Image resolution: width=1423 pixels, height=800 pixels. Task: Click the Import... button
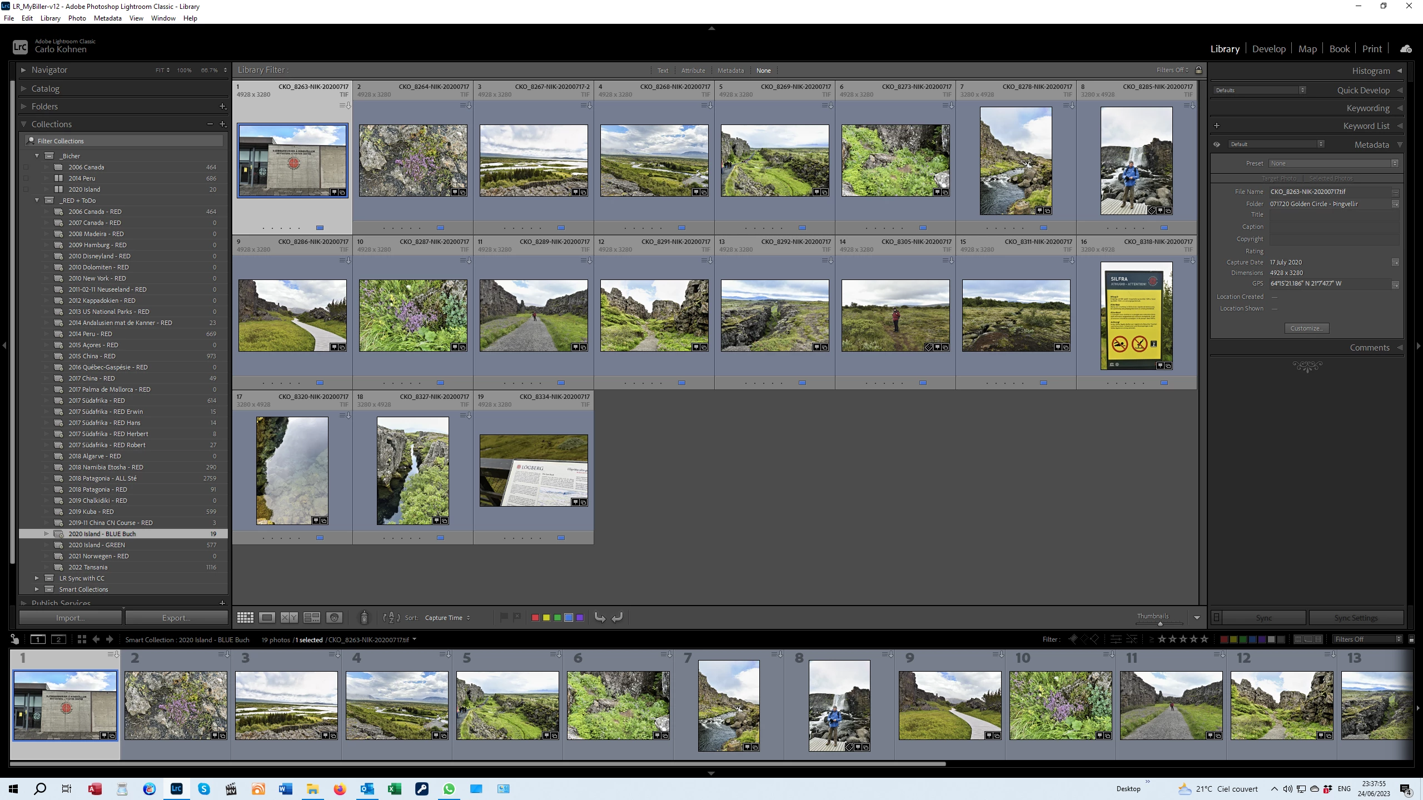[70, 618]
